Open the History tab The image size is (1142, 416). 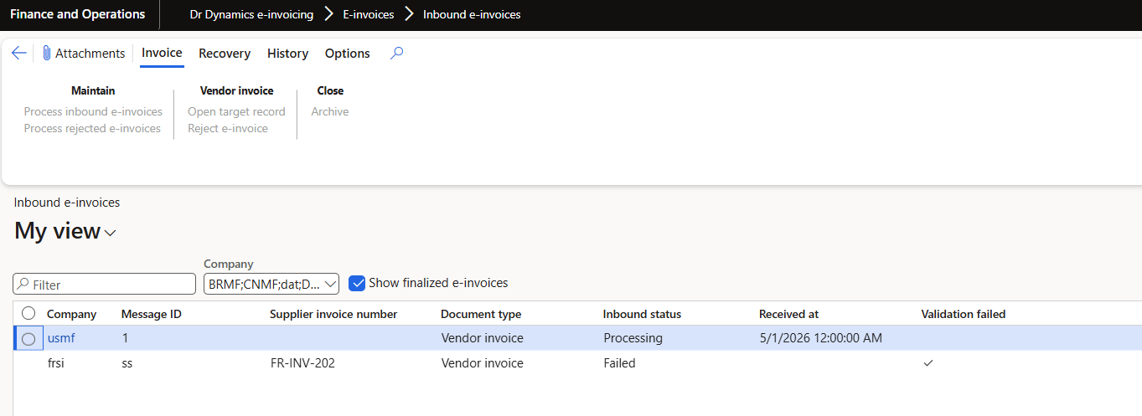pyautogui.click(x=287, y=53)
